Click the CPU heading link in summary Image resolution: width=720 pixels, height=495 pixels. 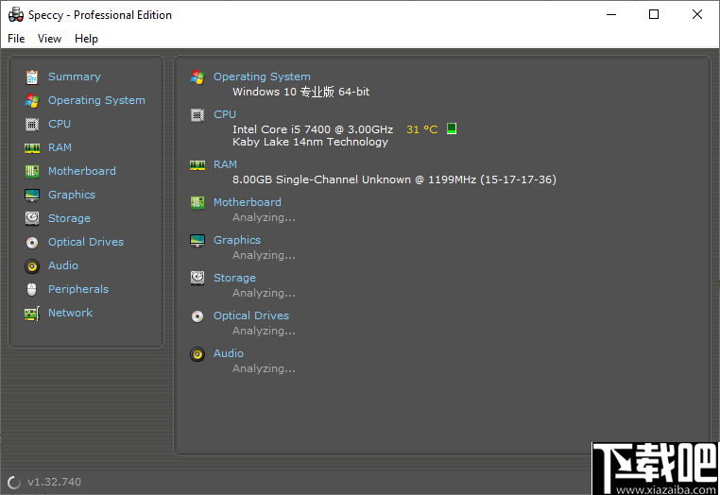tap(225, 114)
